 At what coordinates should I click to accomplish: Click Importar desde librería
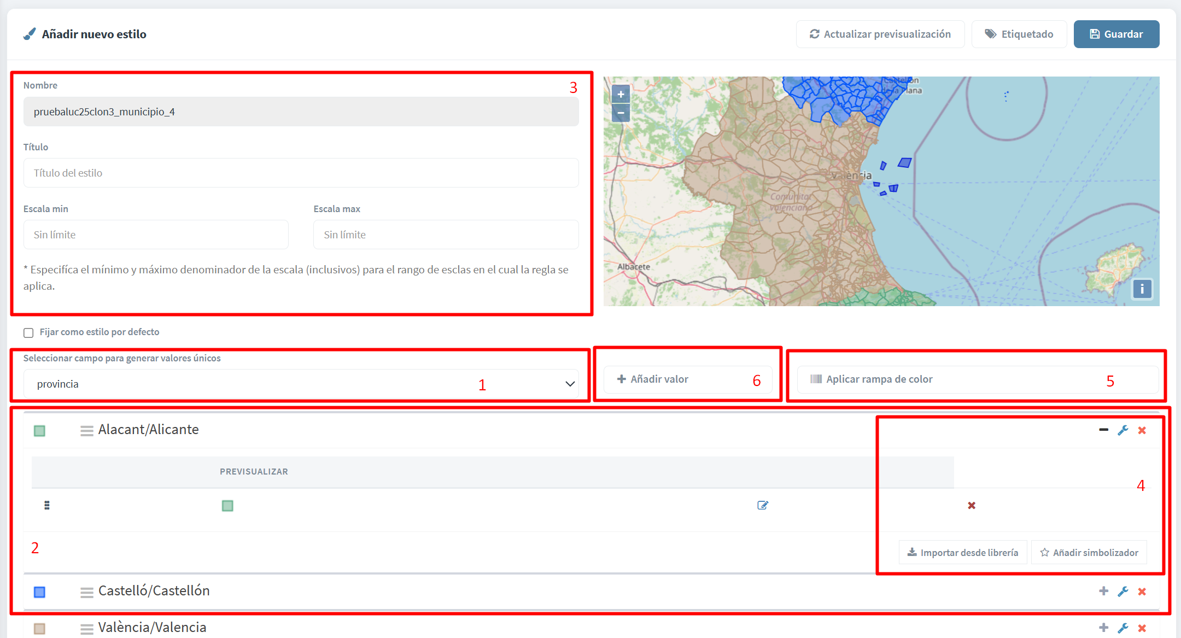click(963, 552)
